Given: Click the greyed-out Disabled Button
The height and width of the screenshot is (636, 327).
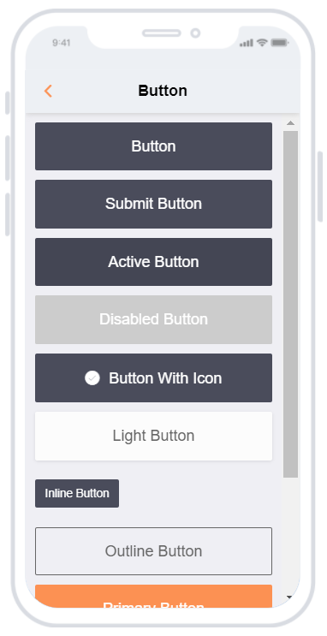Looking at the screenshot, I should (153, 319).
